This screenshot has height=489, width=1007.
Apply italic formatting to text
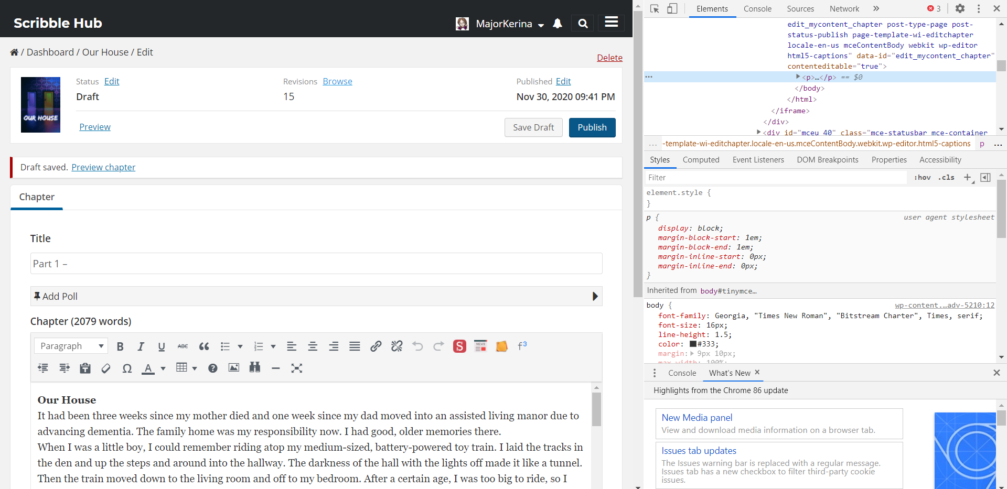coord(141,346)
